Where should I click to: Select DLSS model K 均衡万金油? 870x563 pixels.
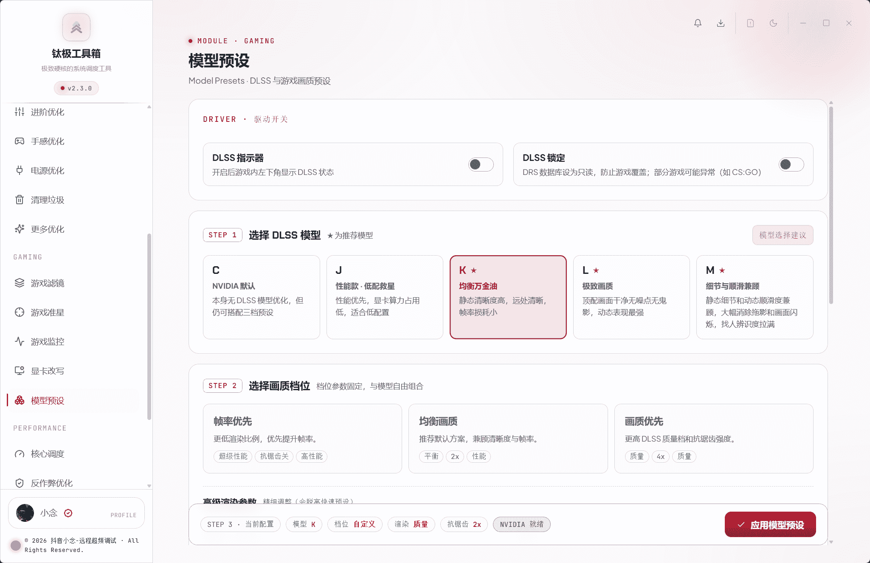[508, 297]
